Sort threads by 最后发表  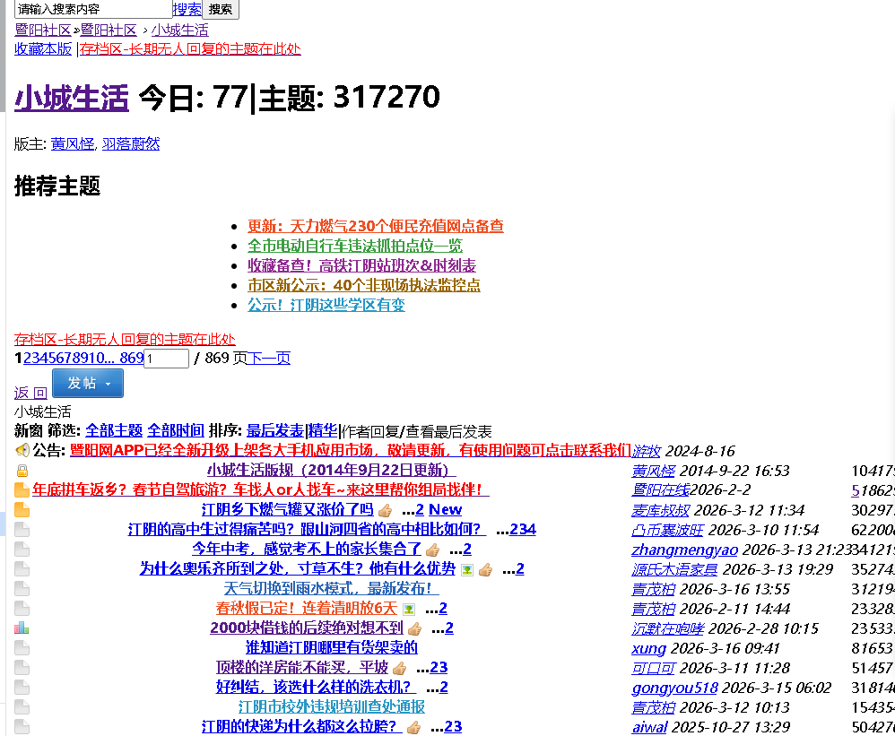275,431
